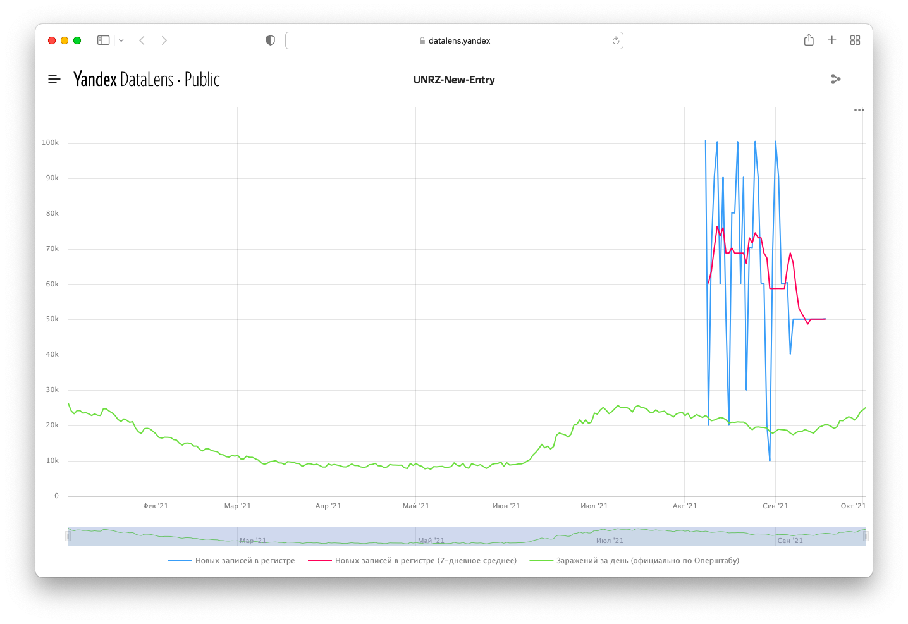Go back with Safari back arrow
908x624 pixels.
click(142, 40)
